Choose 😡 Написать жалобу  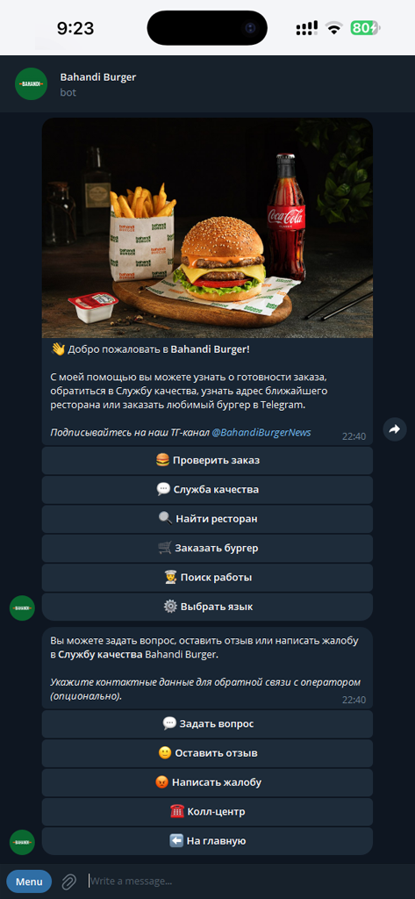207,782
